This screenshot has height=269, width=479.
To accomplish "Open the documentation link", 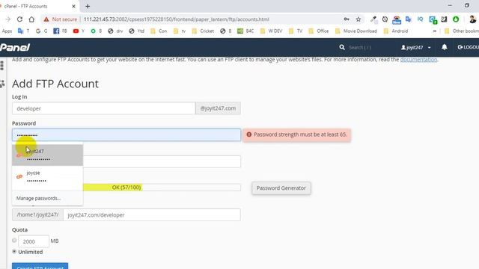I will (x=418, y=60).
